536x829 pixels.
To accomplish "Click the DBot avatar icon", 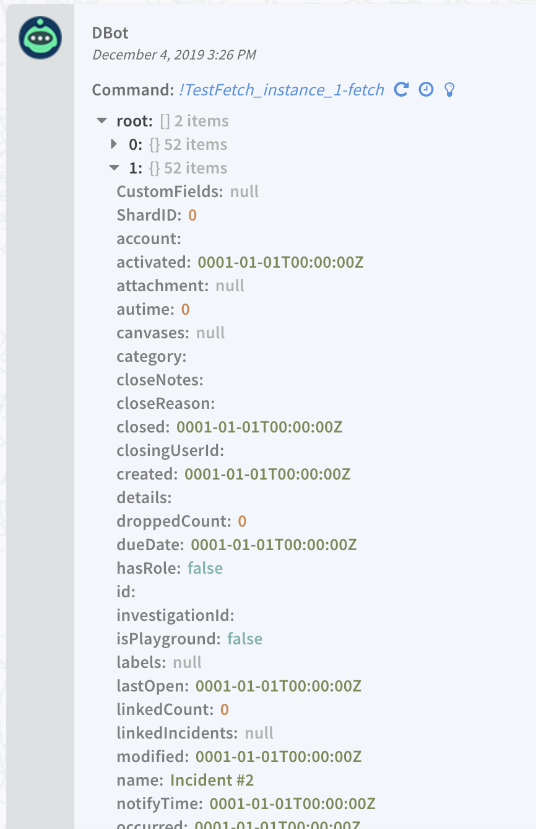I will [40, 38].
